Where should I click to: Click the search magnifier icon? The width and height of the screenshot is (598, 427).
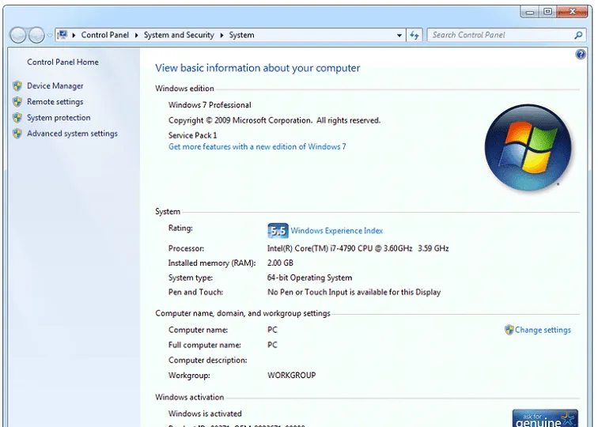tap(578, 35)
